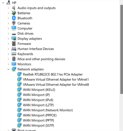Click the Keyboards category icon
123x131 pixels.
tap(14, 54)
